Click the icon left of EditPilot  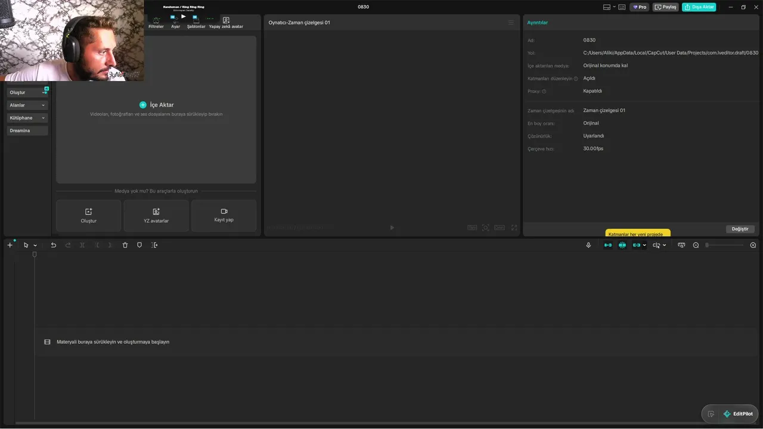pos(711,414)
